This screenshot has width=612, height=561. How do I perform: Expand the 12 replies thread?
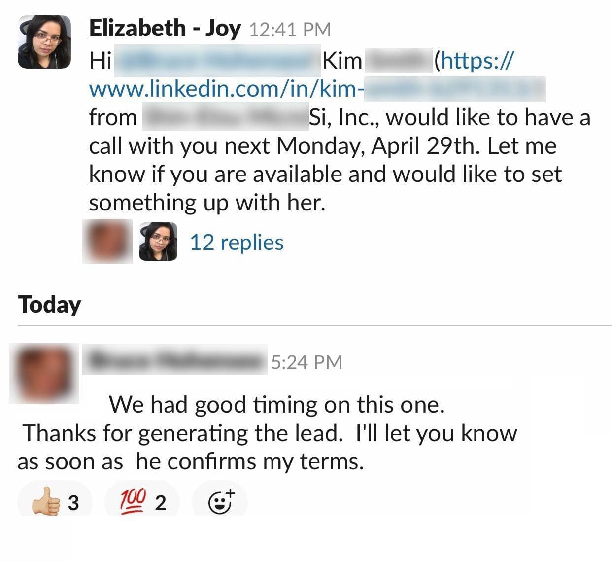(x=237, y=243)
